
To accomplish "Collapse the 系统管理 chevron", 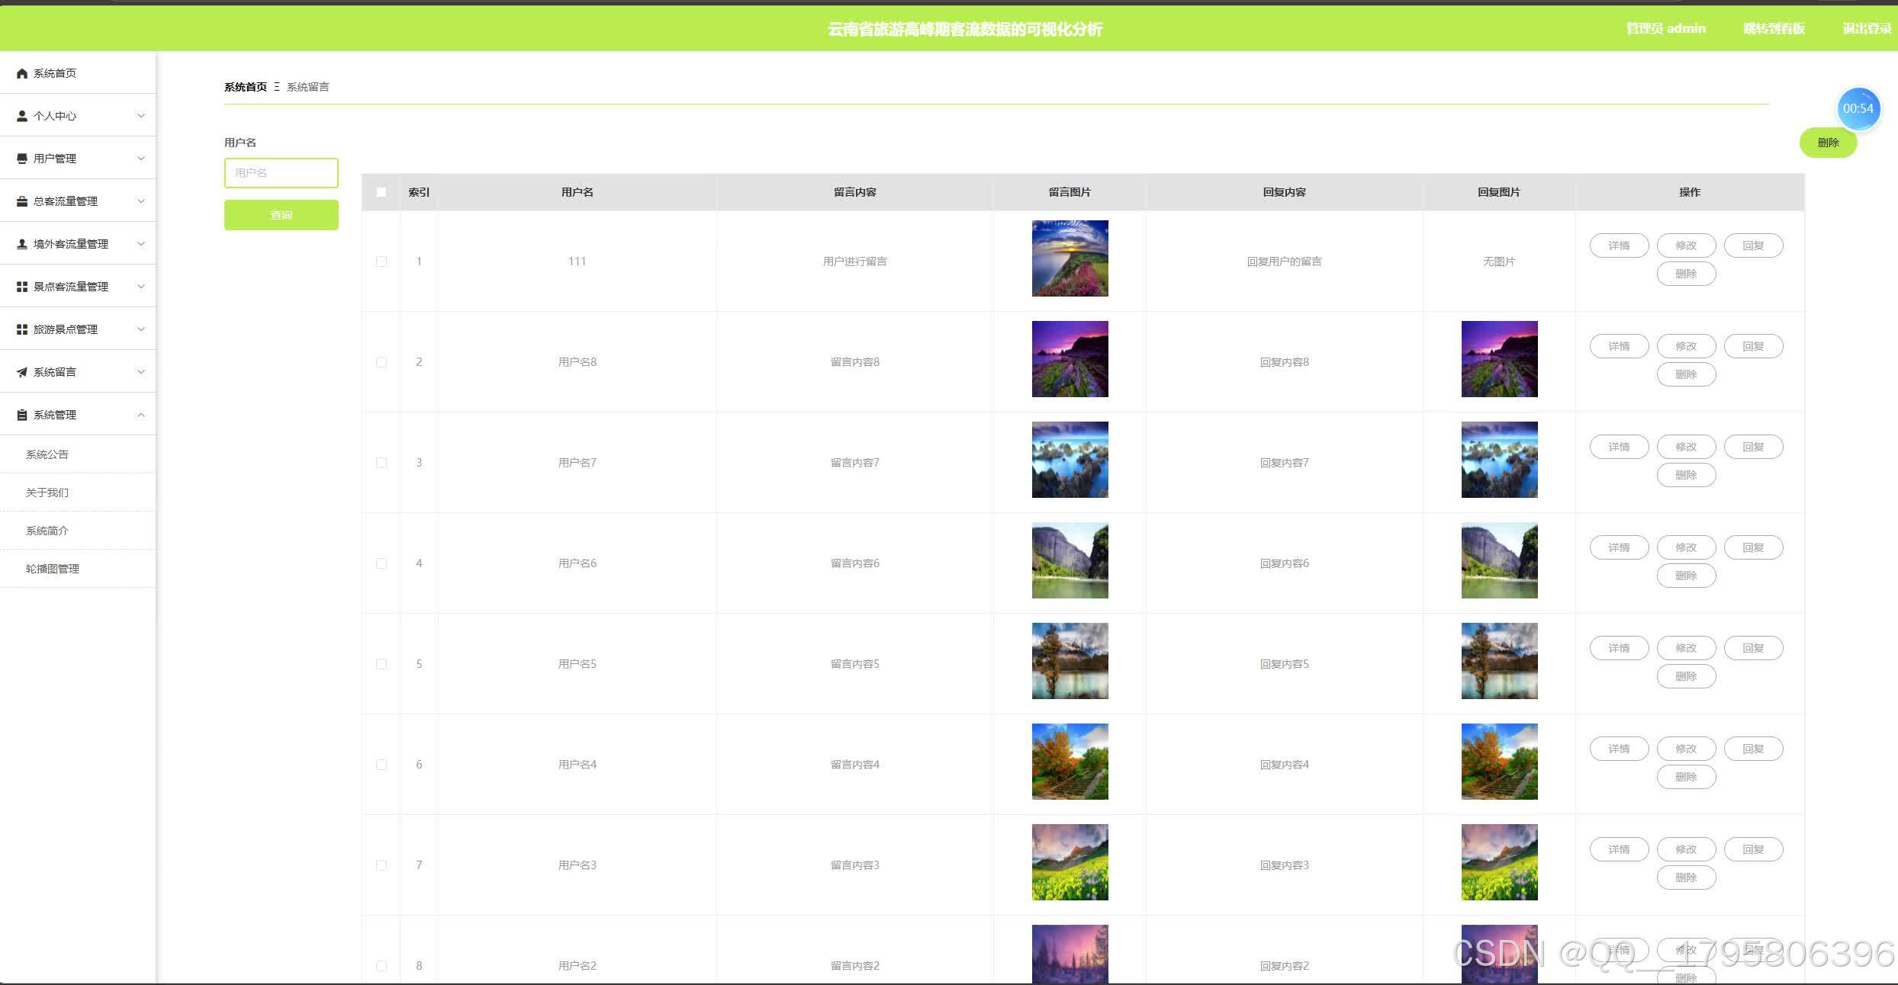I will pos(141,415).
